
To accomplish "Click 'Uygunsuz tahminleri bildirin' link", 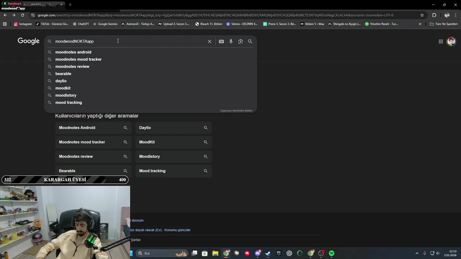I will pos(236,110).
